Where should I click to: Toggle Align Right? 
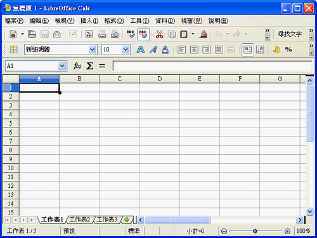coord(207,50)
